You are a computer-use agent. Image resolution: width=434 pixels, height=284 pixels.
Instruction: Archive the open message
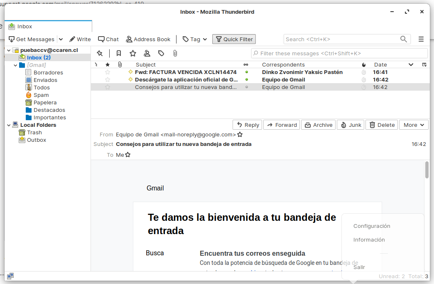[318, 125]
